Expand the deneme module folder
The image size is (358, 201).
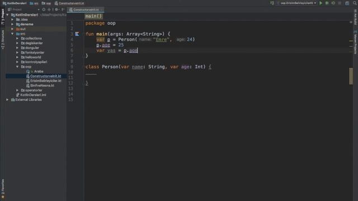click(x=12, y=24)
